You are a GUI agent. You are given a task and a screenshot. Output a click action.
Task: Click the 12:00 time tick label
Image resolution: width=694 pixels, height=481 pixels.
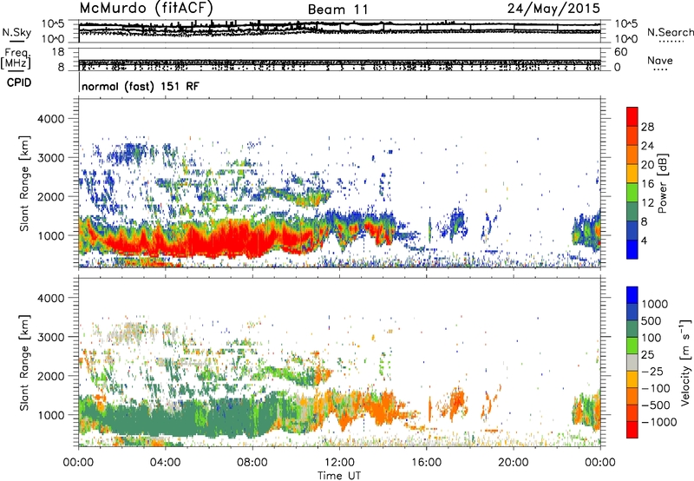tap(339, 463)
